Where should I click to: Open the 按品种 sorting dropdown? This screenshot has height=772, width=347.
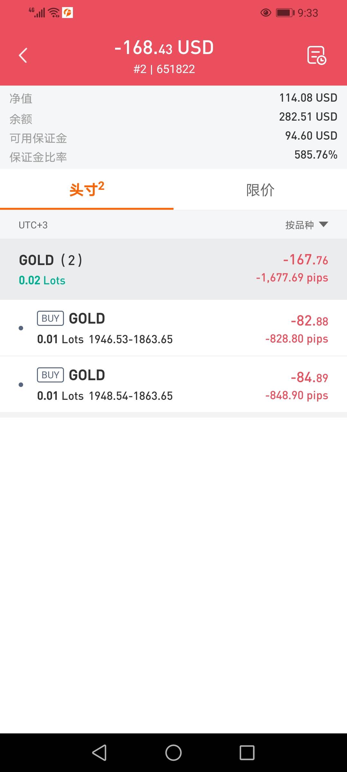[299, 225]
